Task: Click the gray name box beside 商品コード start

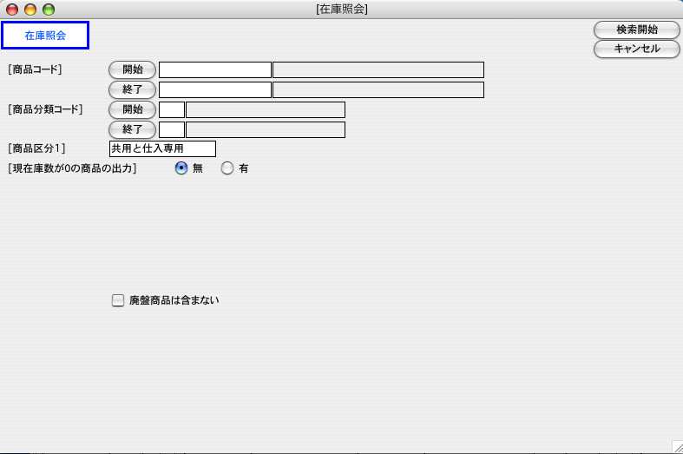Action: [x=378, y=70]
